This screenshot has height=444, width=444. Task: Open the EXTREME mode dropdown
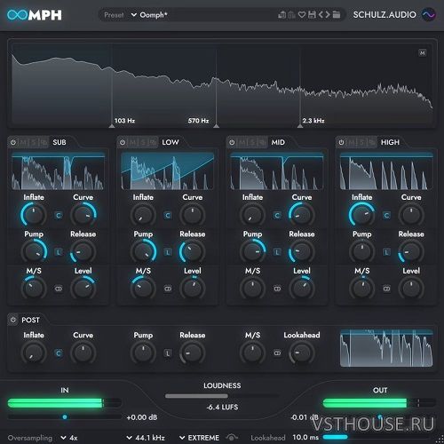(200, 438)
